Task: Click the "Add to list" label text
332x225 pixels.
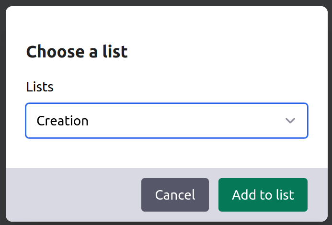Action: 263,195
